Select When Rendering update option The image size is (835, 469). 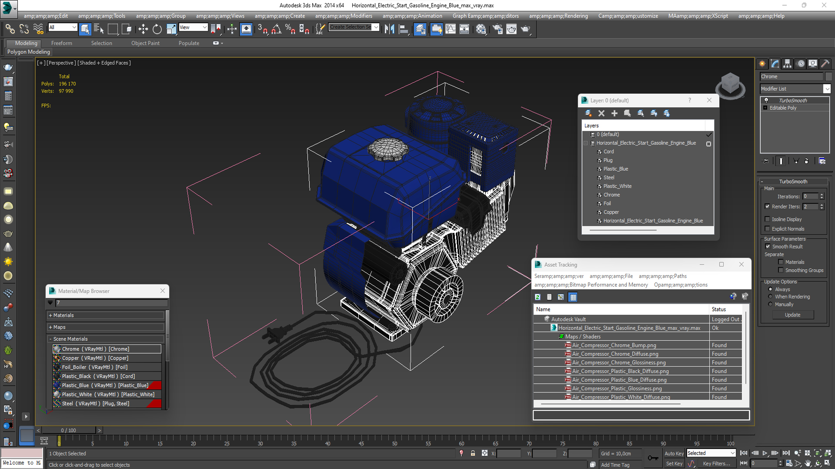(770, 297)
